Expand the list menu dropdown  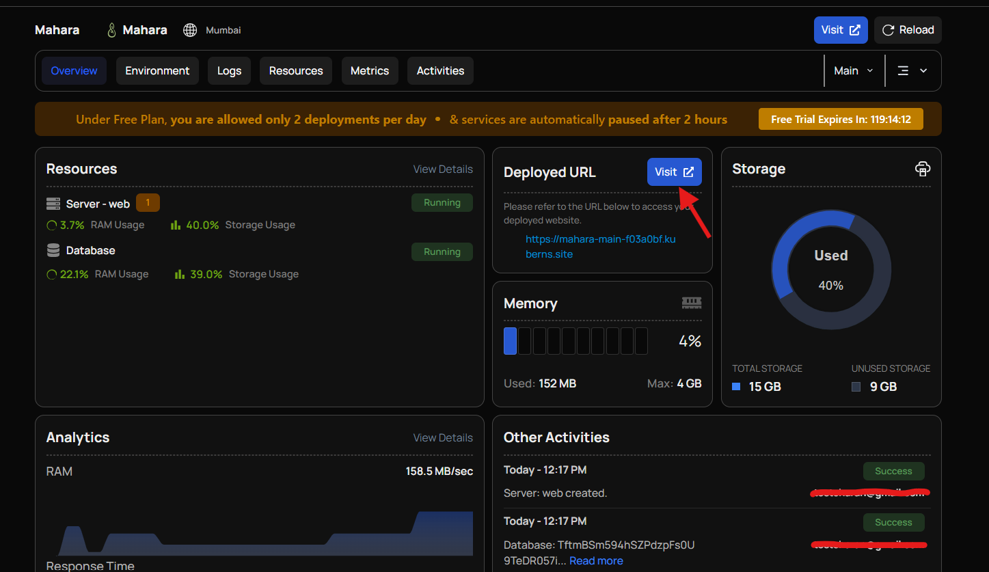click(912, 70)
